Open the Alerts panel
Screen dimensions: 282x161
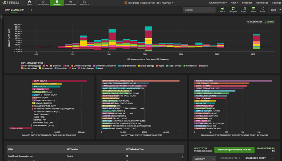(x=222, y=10)
